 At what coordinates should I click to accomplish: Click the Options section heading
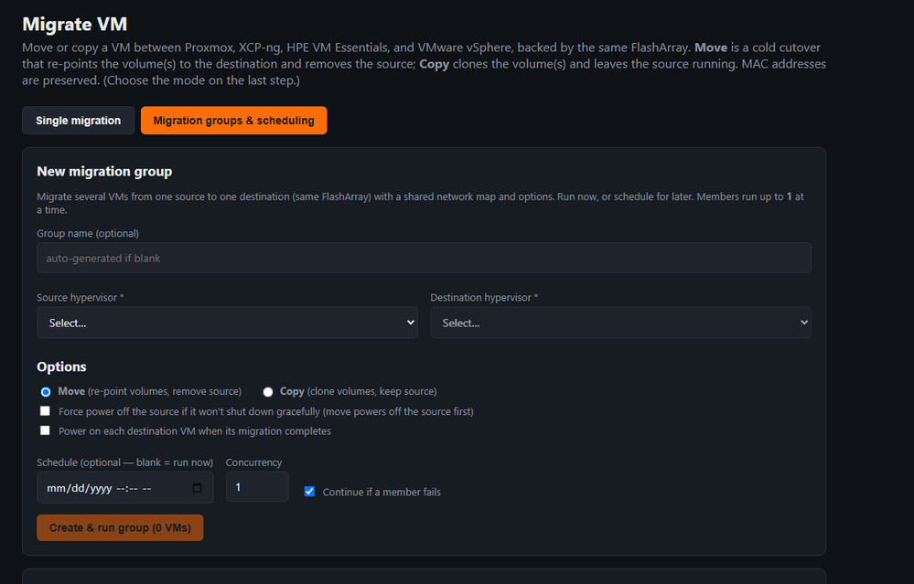pos(61,366)
